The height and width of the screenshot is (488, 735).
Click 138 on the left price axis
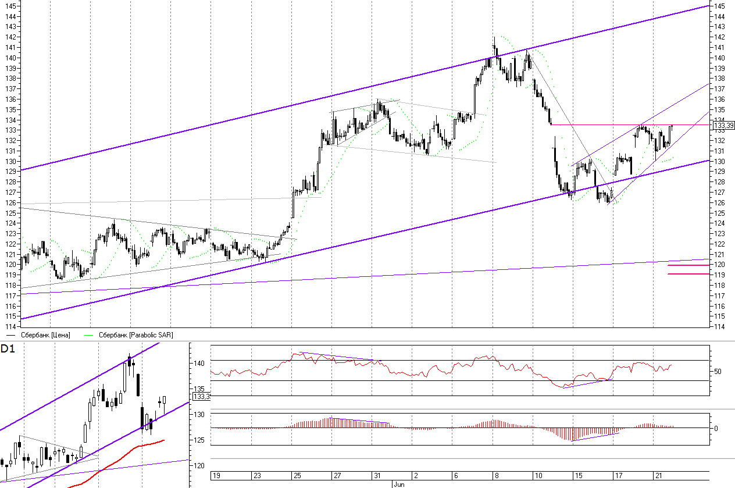11,79
